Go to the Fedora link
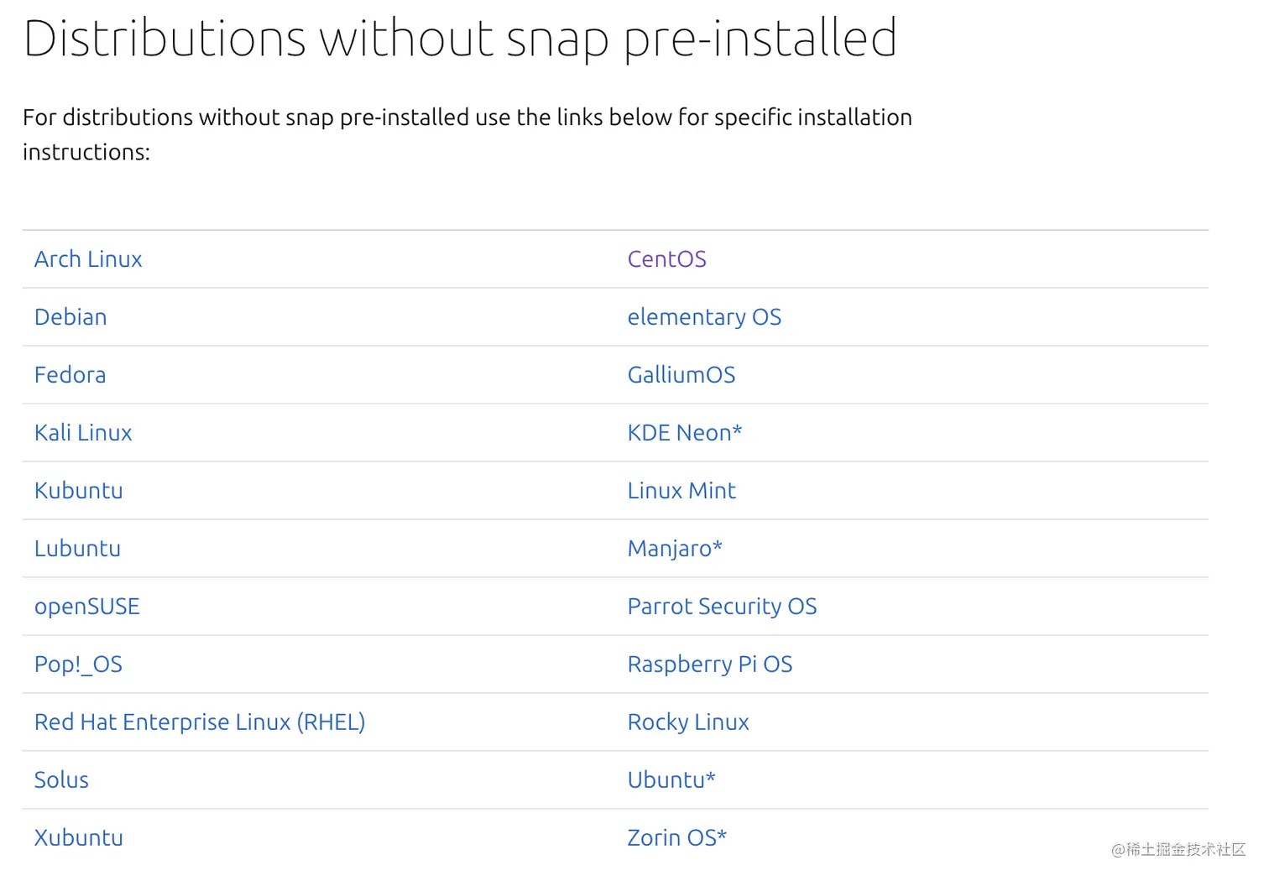 coord(70,375)
